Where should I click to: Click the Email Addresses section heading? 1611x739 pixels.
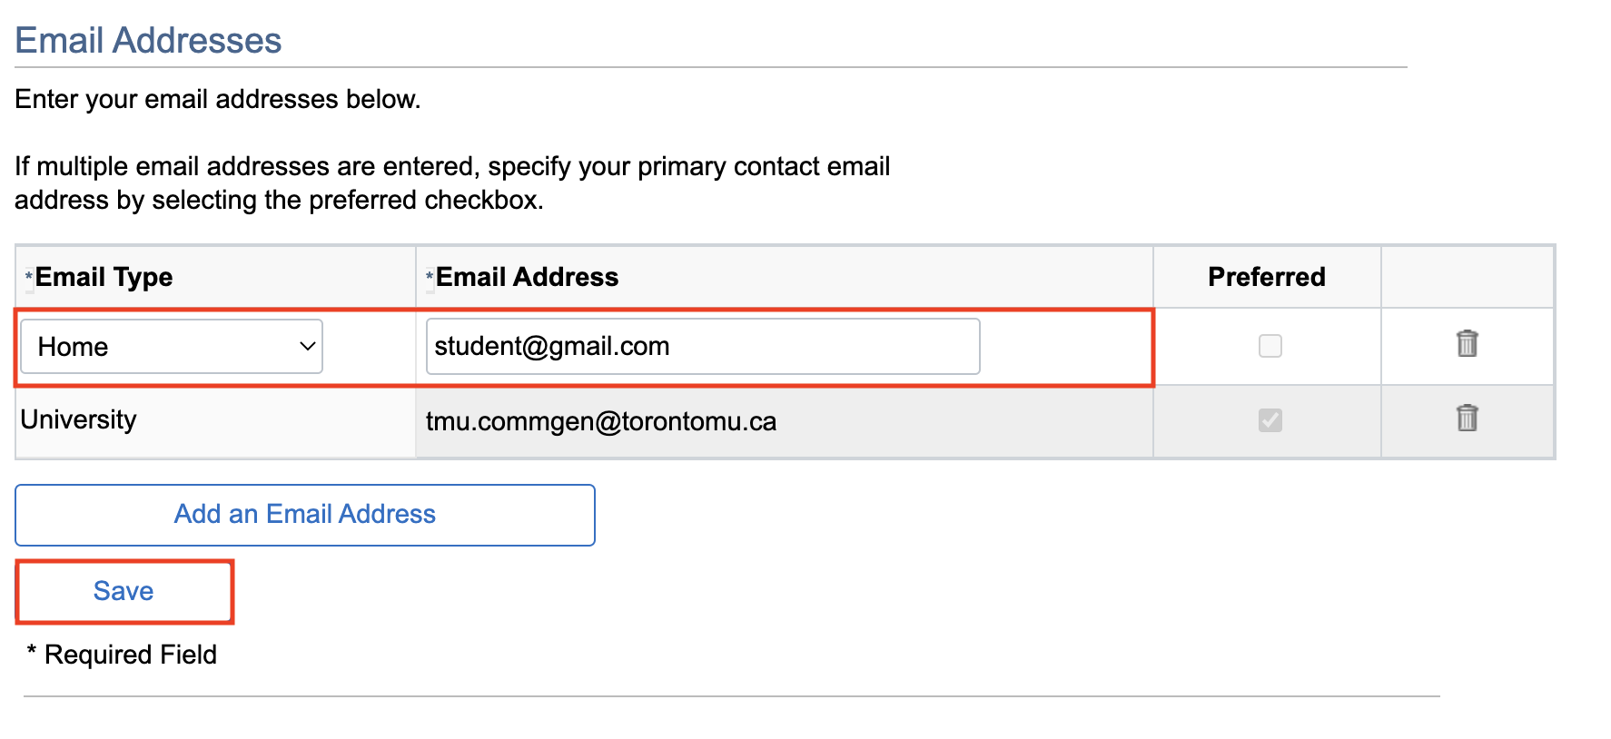pyautogui.click(x=148, y=41)
